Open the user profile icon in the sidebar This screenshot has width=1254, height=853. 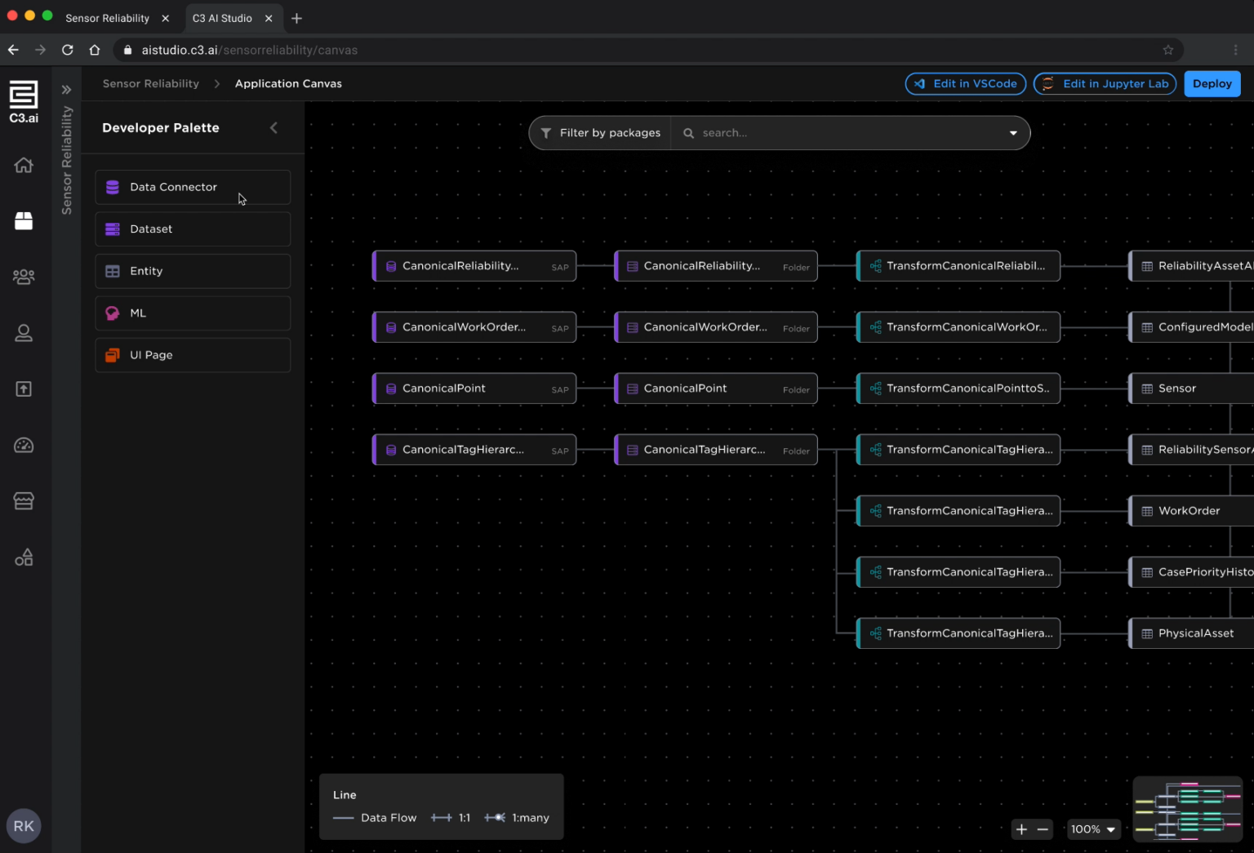pos(24,333)
